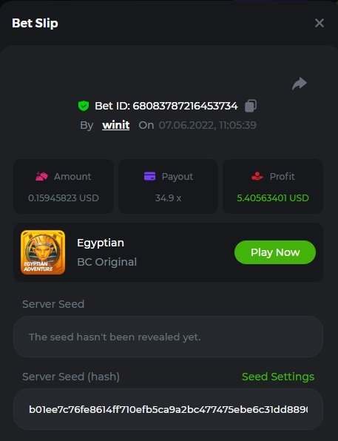Click the Server Seed hash field

pyautogui.click(x=168, y=409)
